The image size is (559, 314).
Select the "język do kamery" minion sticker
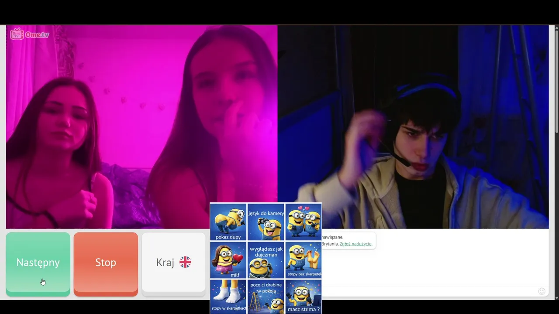(x=266, y=222)
